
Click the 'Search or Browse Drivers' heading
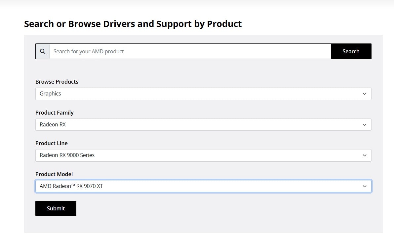pyautogui.click(x=133, y=24)
